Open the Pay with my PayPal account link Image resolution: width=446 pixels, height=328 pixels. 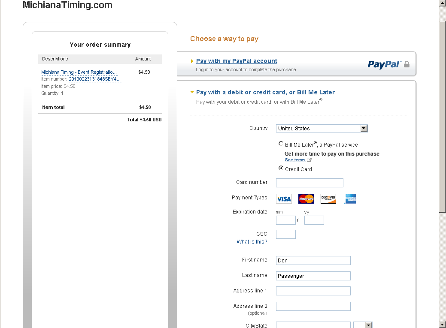coord(237,61)
